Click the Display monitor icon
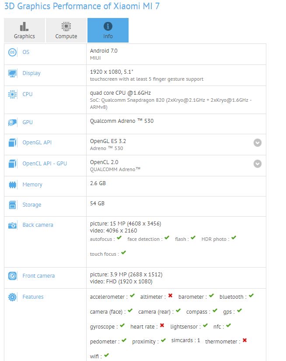 [x=13, y=73]
